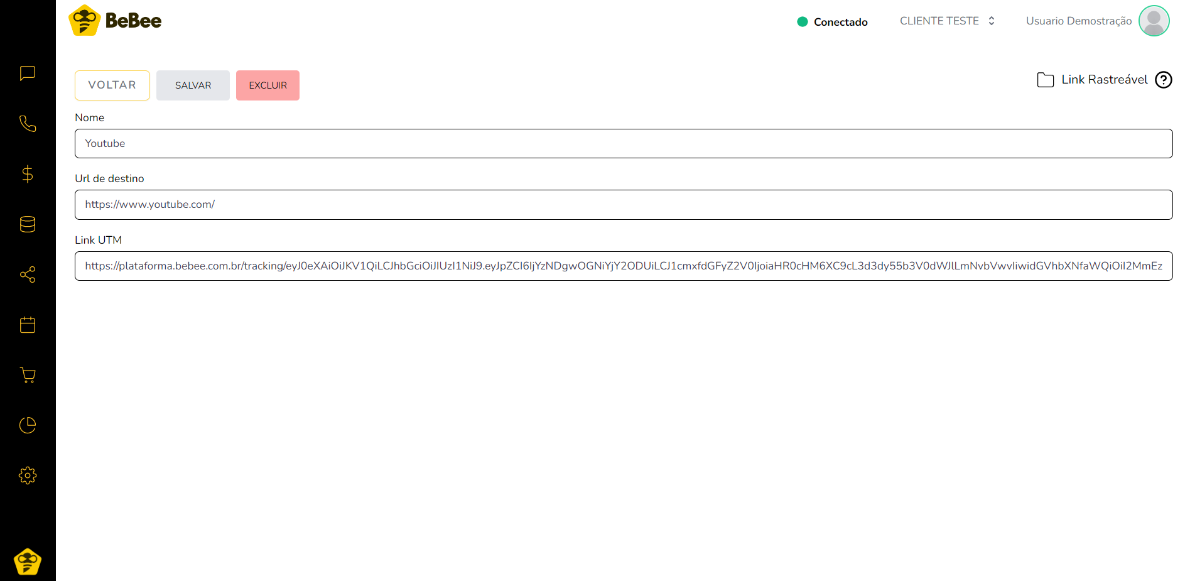Open the chat messages sidebar icon
The height and width of the screenshot is (581, 1190).
tap(28, 73)
